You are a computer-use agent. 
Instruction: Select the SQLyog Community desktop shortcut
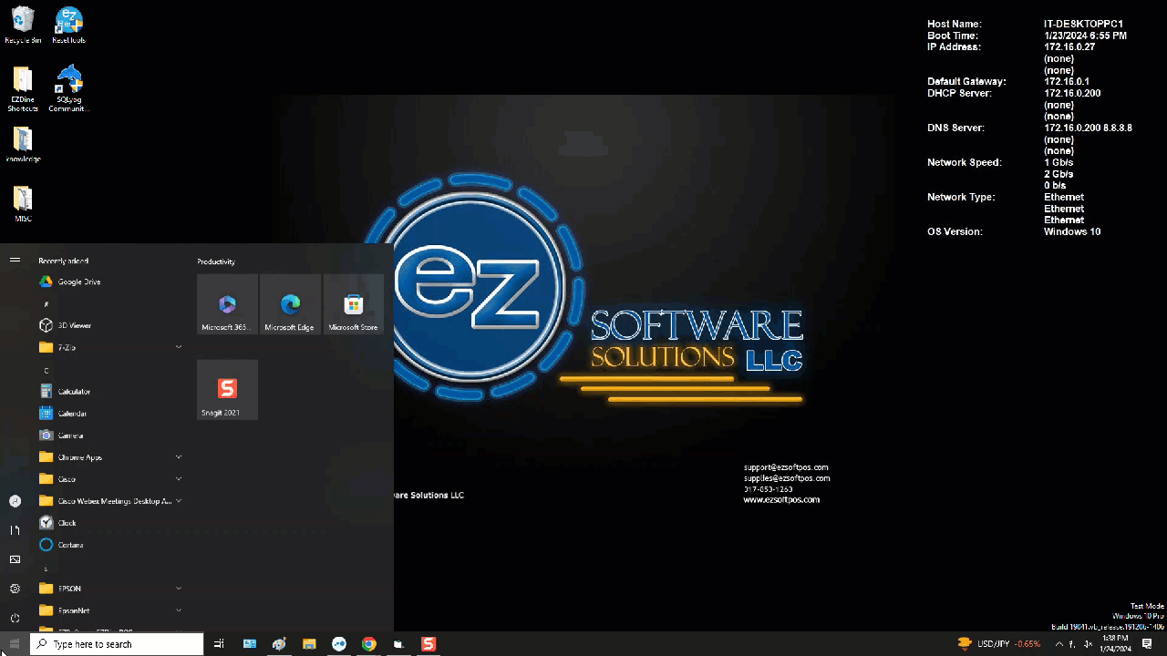pos(69,89)
